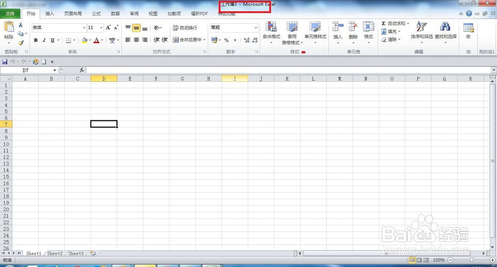Open 套用表格格式 table format gallery

(292, 32)
